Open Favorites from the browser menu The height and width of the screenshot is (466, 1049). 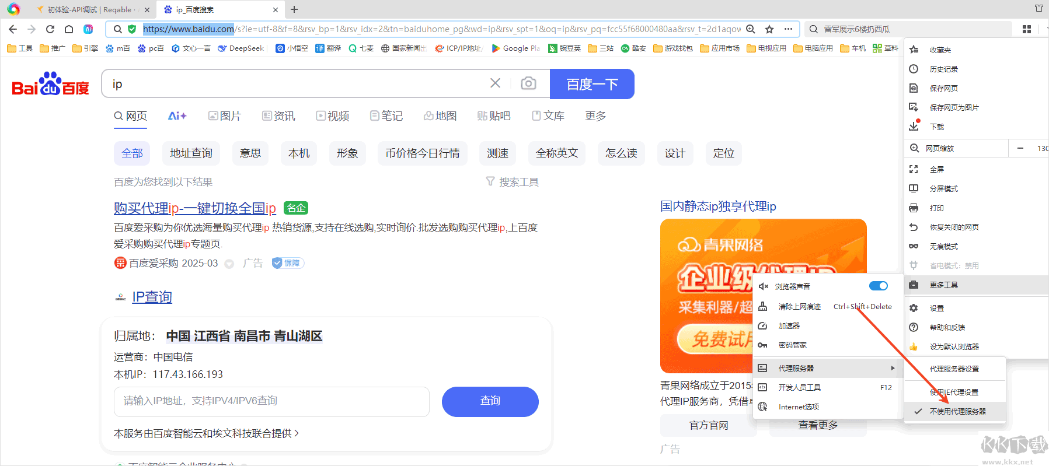pyautogui.click(x=977, y=50)
